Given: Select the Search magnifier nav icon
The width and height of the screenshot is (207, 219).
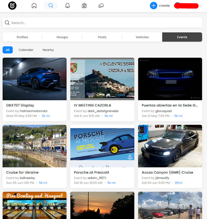Looking at the screenshot, I should pos(51,5).
